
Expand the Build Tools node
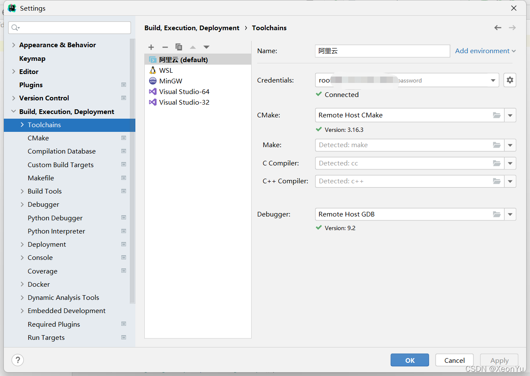pos(22,191)
